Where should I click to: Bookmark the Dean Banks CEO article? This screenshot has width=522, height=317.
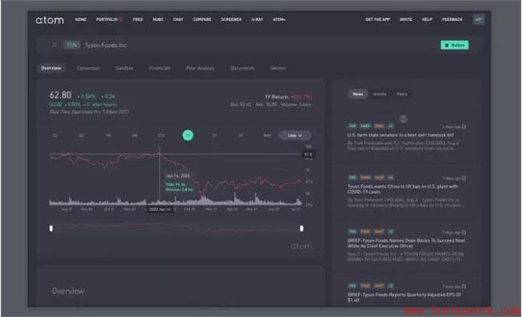tap(464, 233)
